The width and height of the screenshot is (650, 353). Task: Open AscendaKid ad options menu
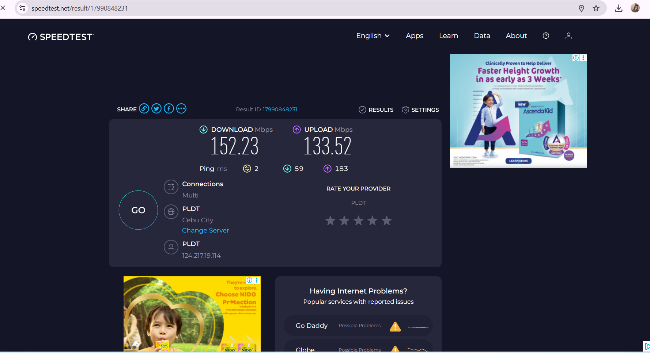click(x=583, y=58)
